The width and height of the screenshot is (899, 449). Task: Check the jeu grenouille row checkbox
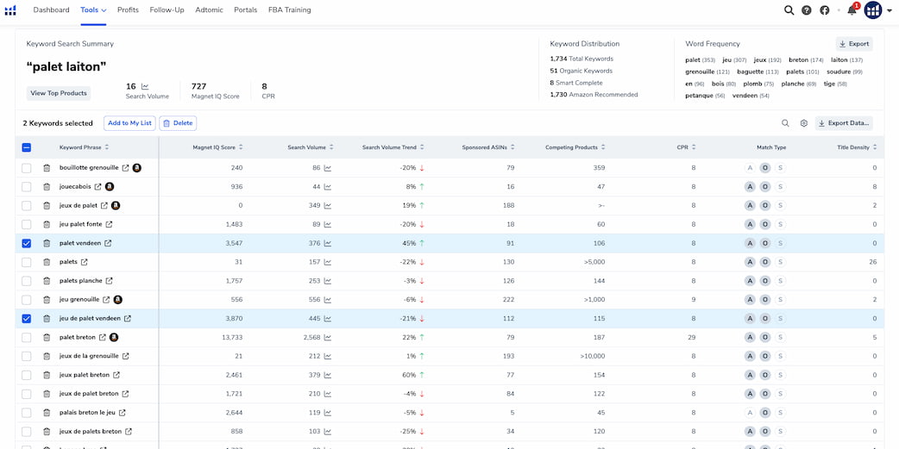(x=27, y=300)
